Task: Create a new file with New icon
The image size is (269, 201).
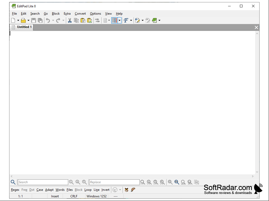Action: [13, 20]
